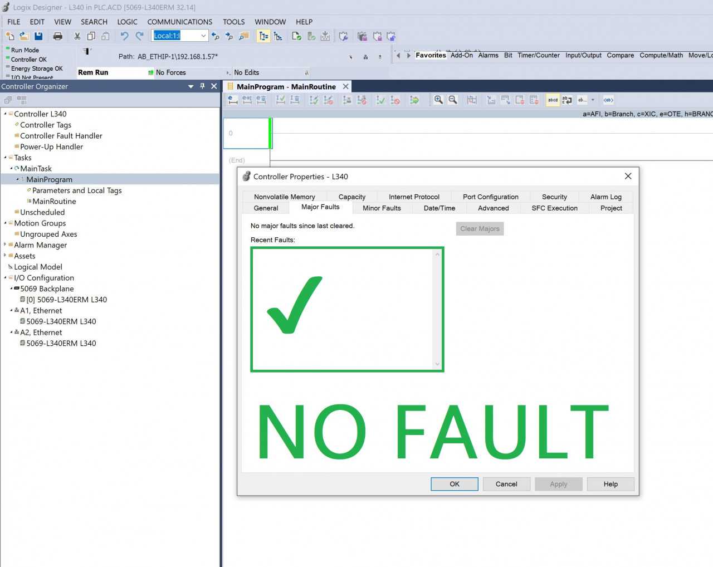Screen dimensions: 713x567
Task: Click the Help button in the dialog
Action: 611,484
